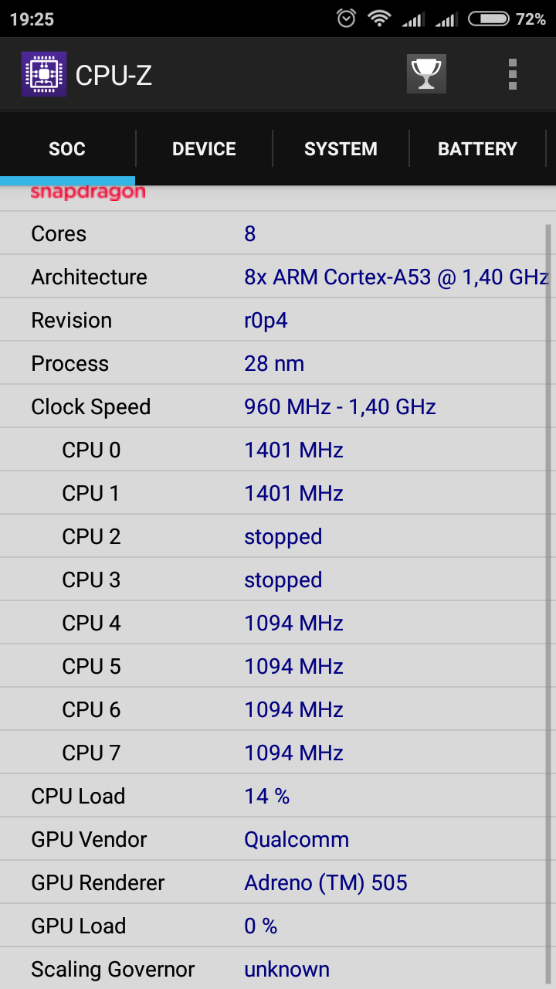556x989 pixels.
Task: Open the BATTERY tab
Action: pyautogui.click(x=477, y=149)
